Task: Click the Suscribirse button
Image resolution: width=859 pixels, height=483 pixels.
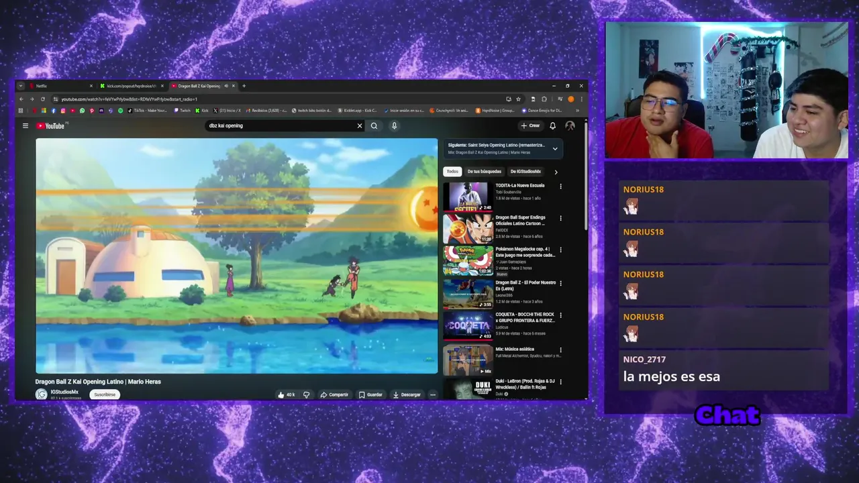Action: coord(105,394)
